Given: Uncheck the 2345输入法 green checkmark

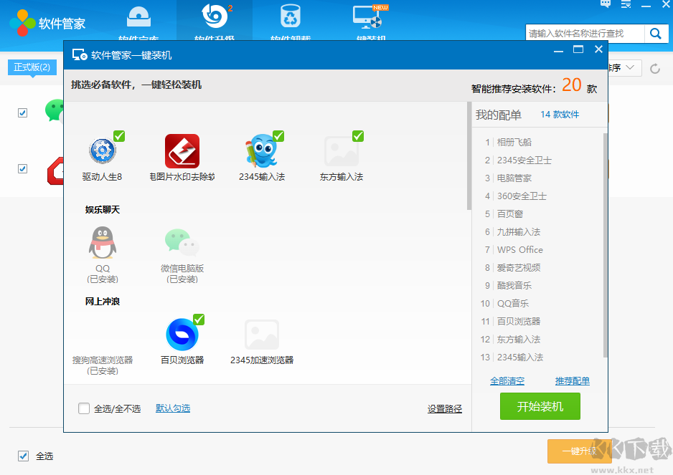Looking at the screenshot, I should pos(278,136).
